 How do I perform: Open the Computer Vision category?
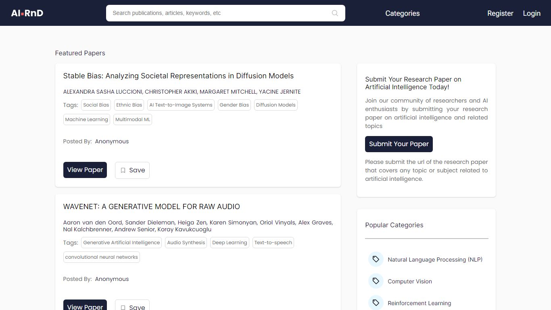pyautogui.click(x=409, y=281)
